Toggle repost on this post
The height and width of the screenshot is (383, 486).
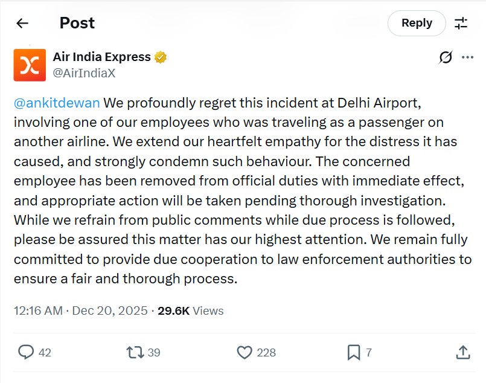135,352
